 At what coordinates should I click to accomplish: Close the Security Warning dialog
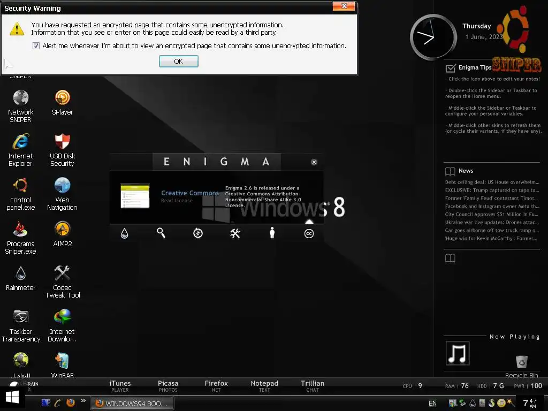(344, 6)
